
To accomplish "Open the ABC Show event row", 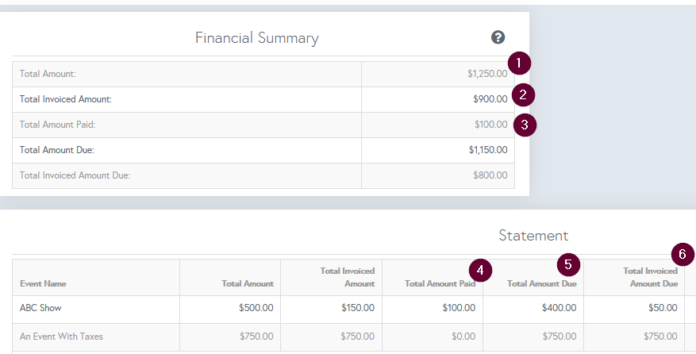I will (x=40, y=308).
